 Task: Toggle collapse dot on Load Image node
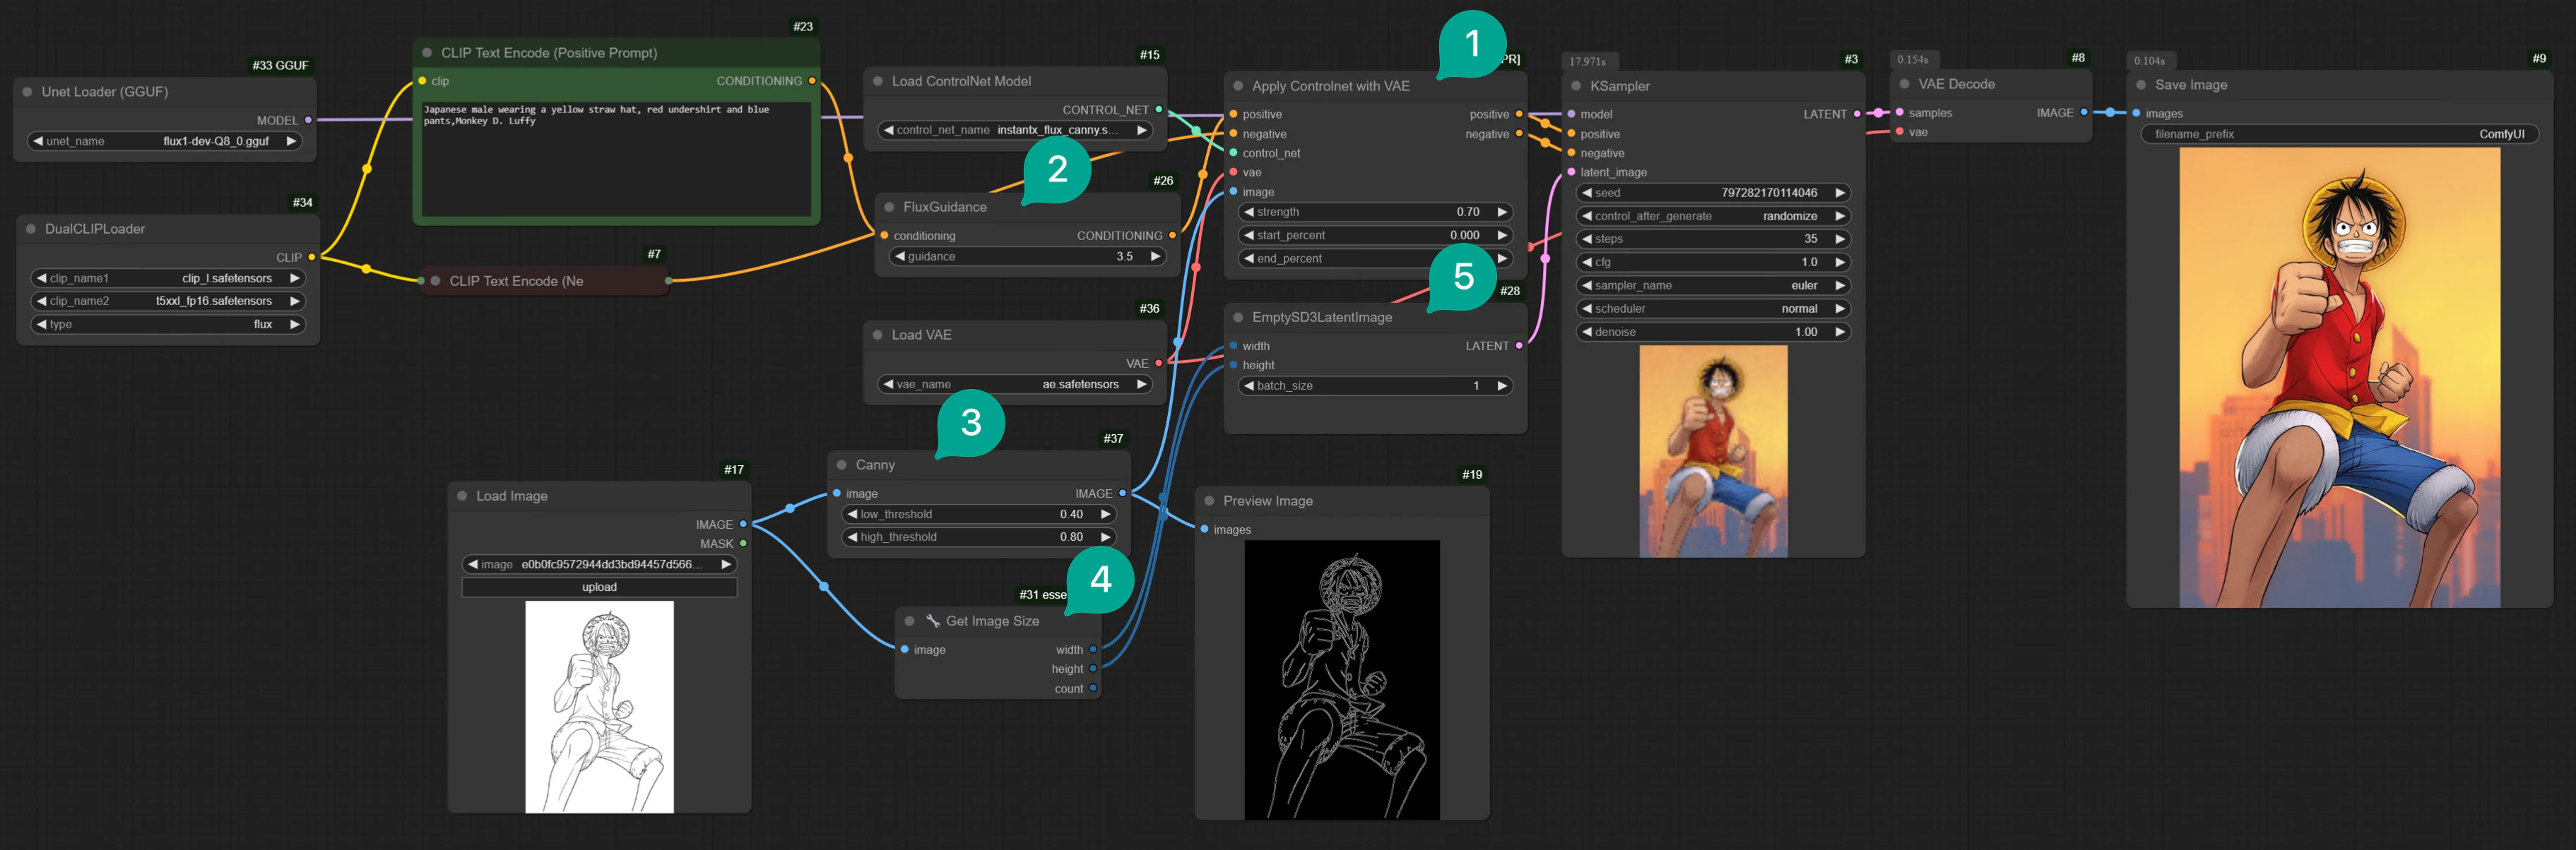pyautogui.click(x=462, y=496)
